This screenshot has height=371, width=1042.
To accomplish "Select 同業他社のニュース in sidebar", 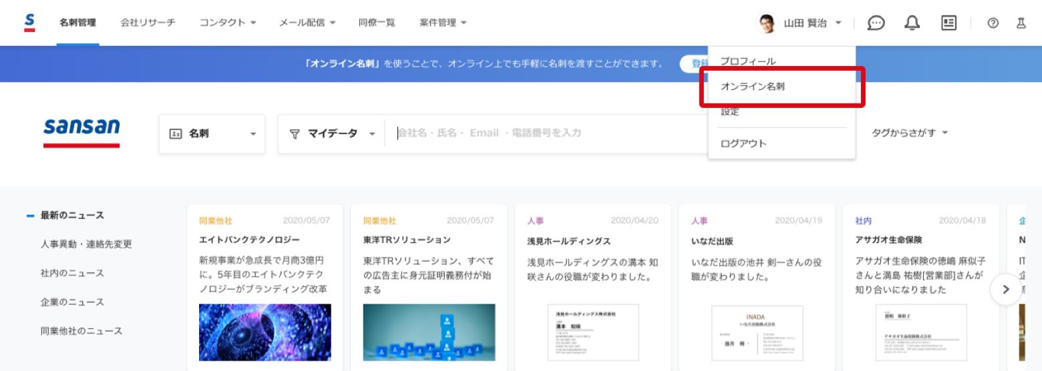I will click(81, 331).
